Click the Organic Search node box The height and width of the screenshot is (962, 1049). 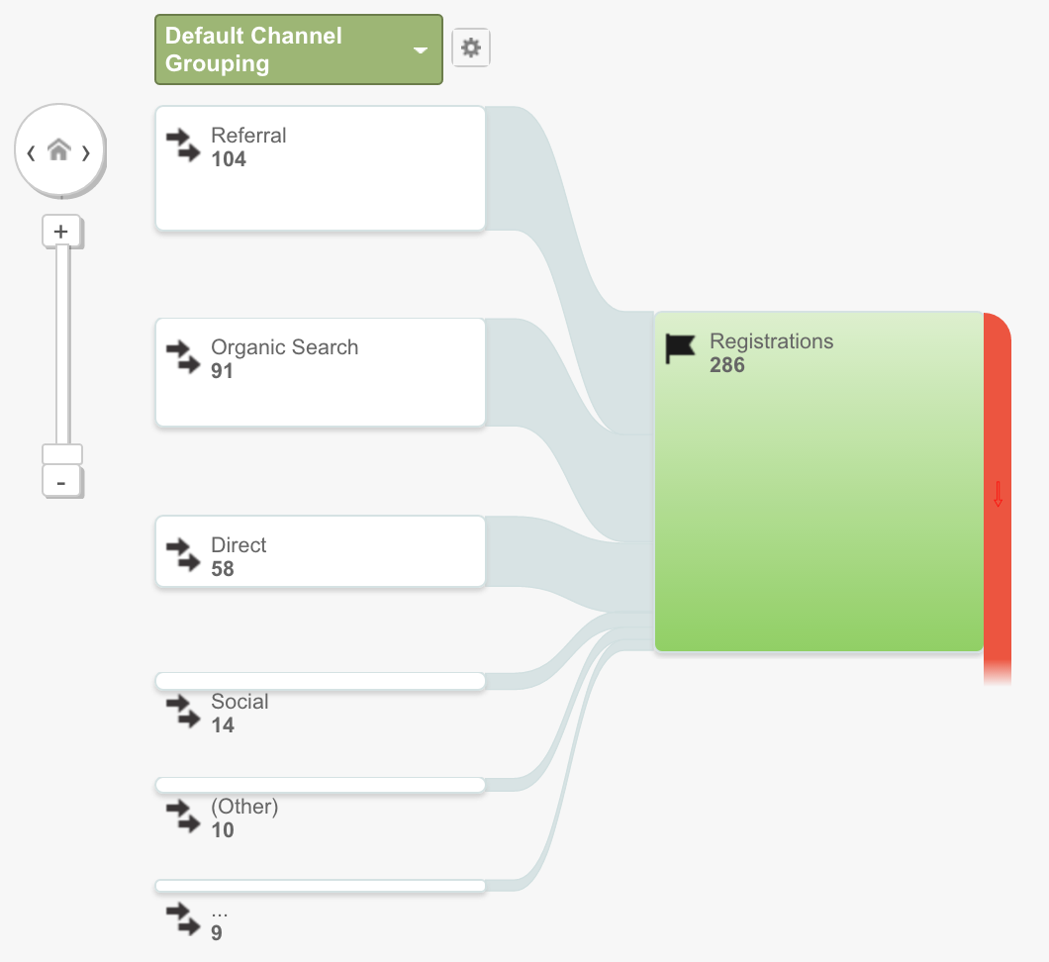click(x=320, y=372)
